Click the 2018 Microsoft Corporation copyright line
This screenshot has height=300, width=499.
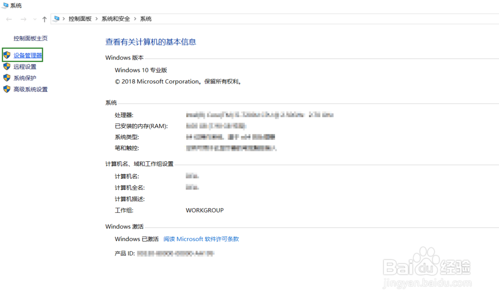(x=179, y=81)
